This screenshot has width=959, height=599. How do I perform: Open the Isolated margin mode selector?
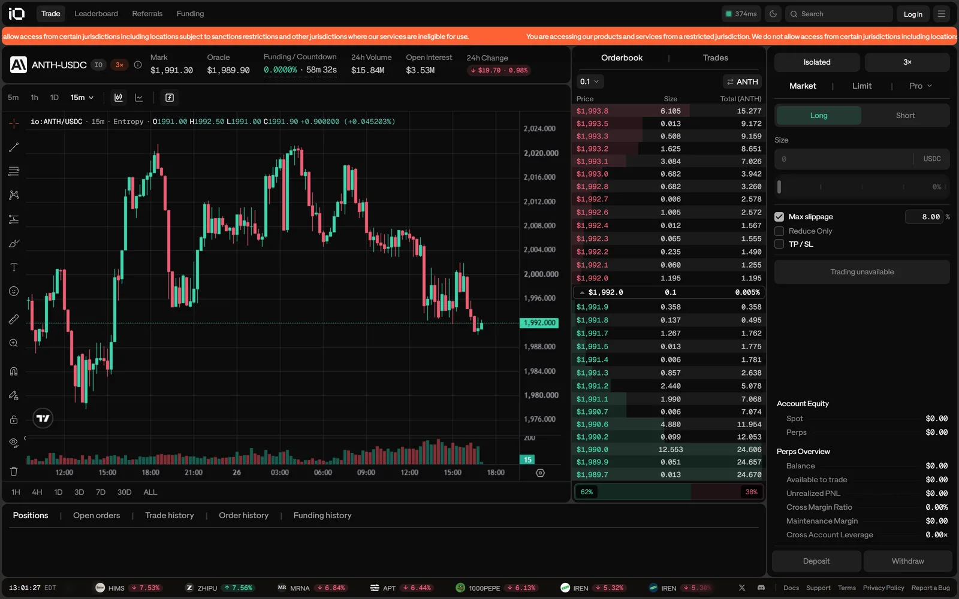point(817,62)
